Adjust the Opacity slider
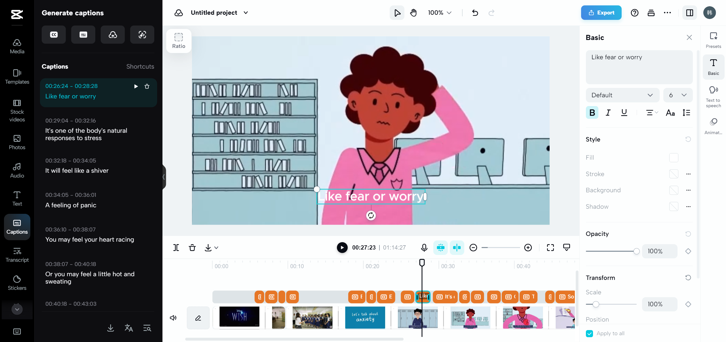726x342 pixels. [636, 251]
